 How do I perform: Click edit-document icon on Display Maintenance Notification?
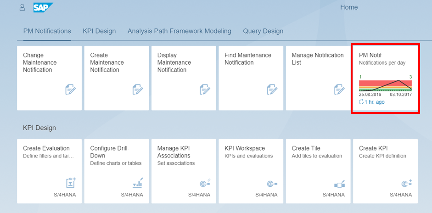click(205, 90)
